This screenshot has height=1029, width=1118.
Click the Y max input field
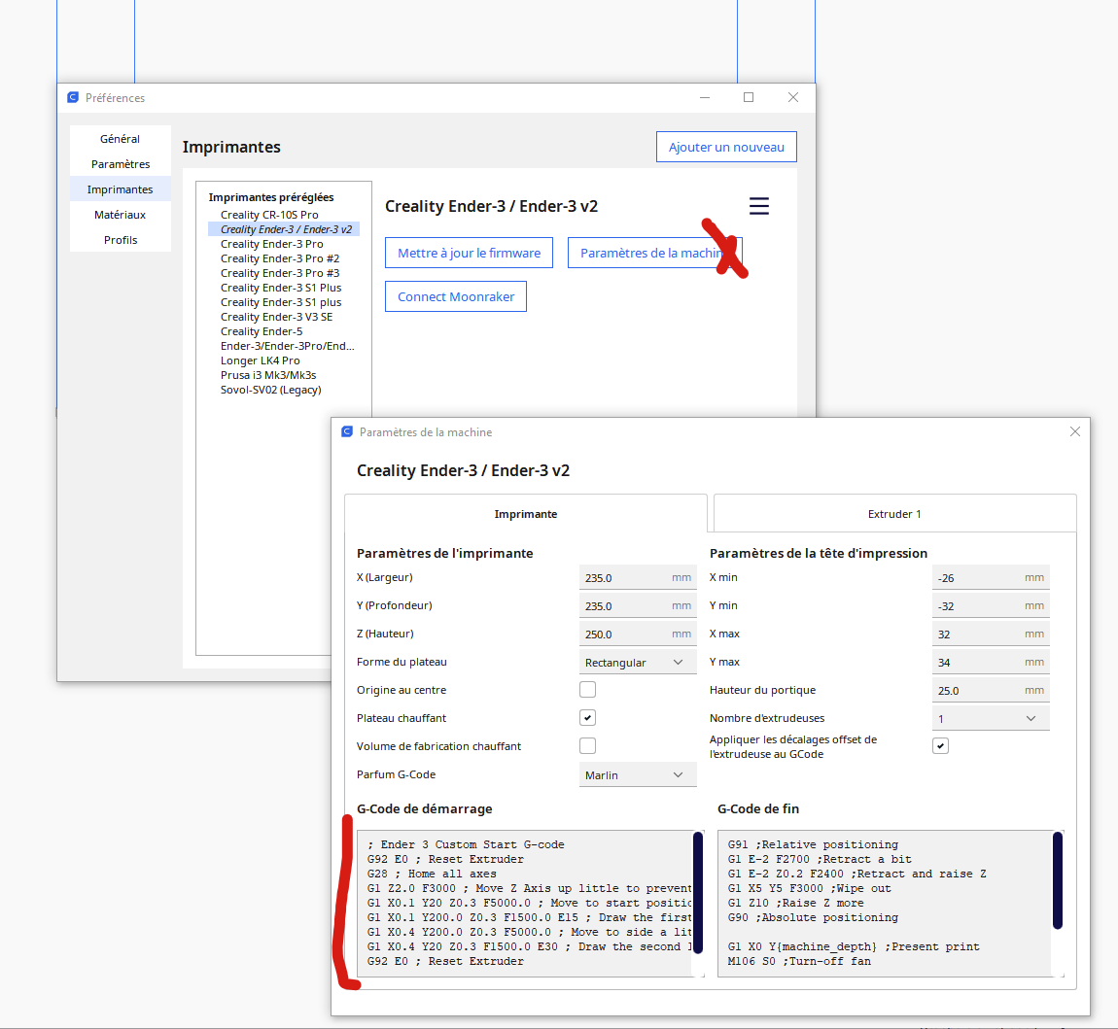[991, 662]
